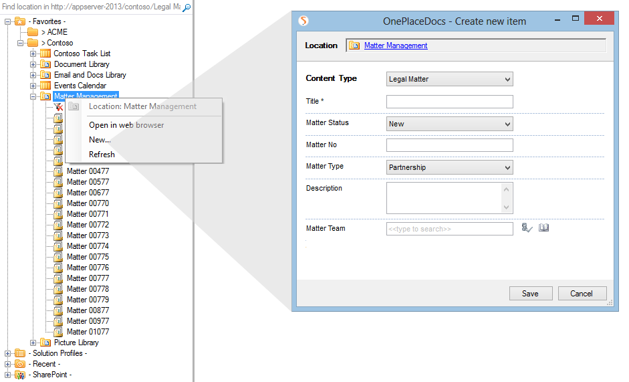The width and height of the screenshot is (629, 382).
Task: Click the OnePlaceDocs logo in title bar
Action: click(304, 21)
